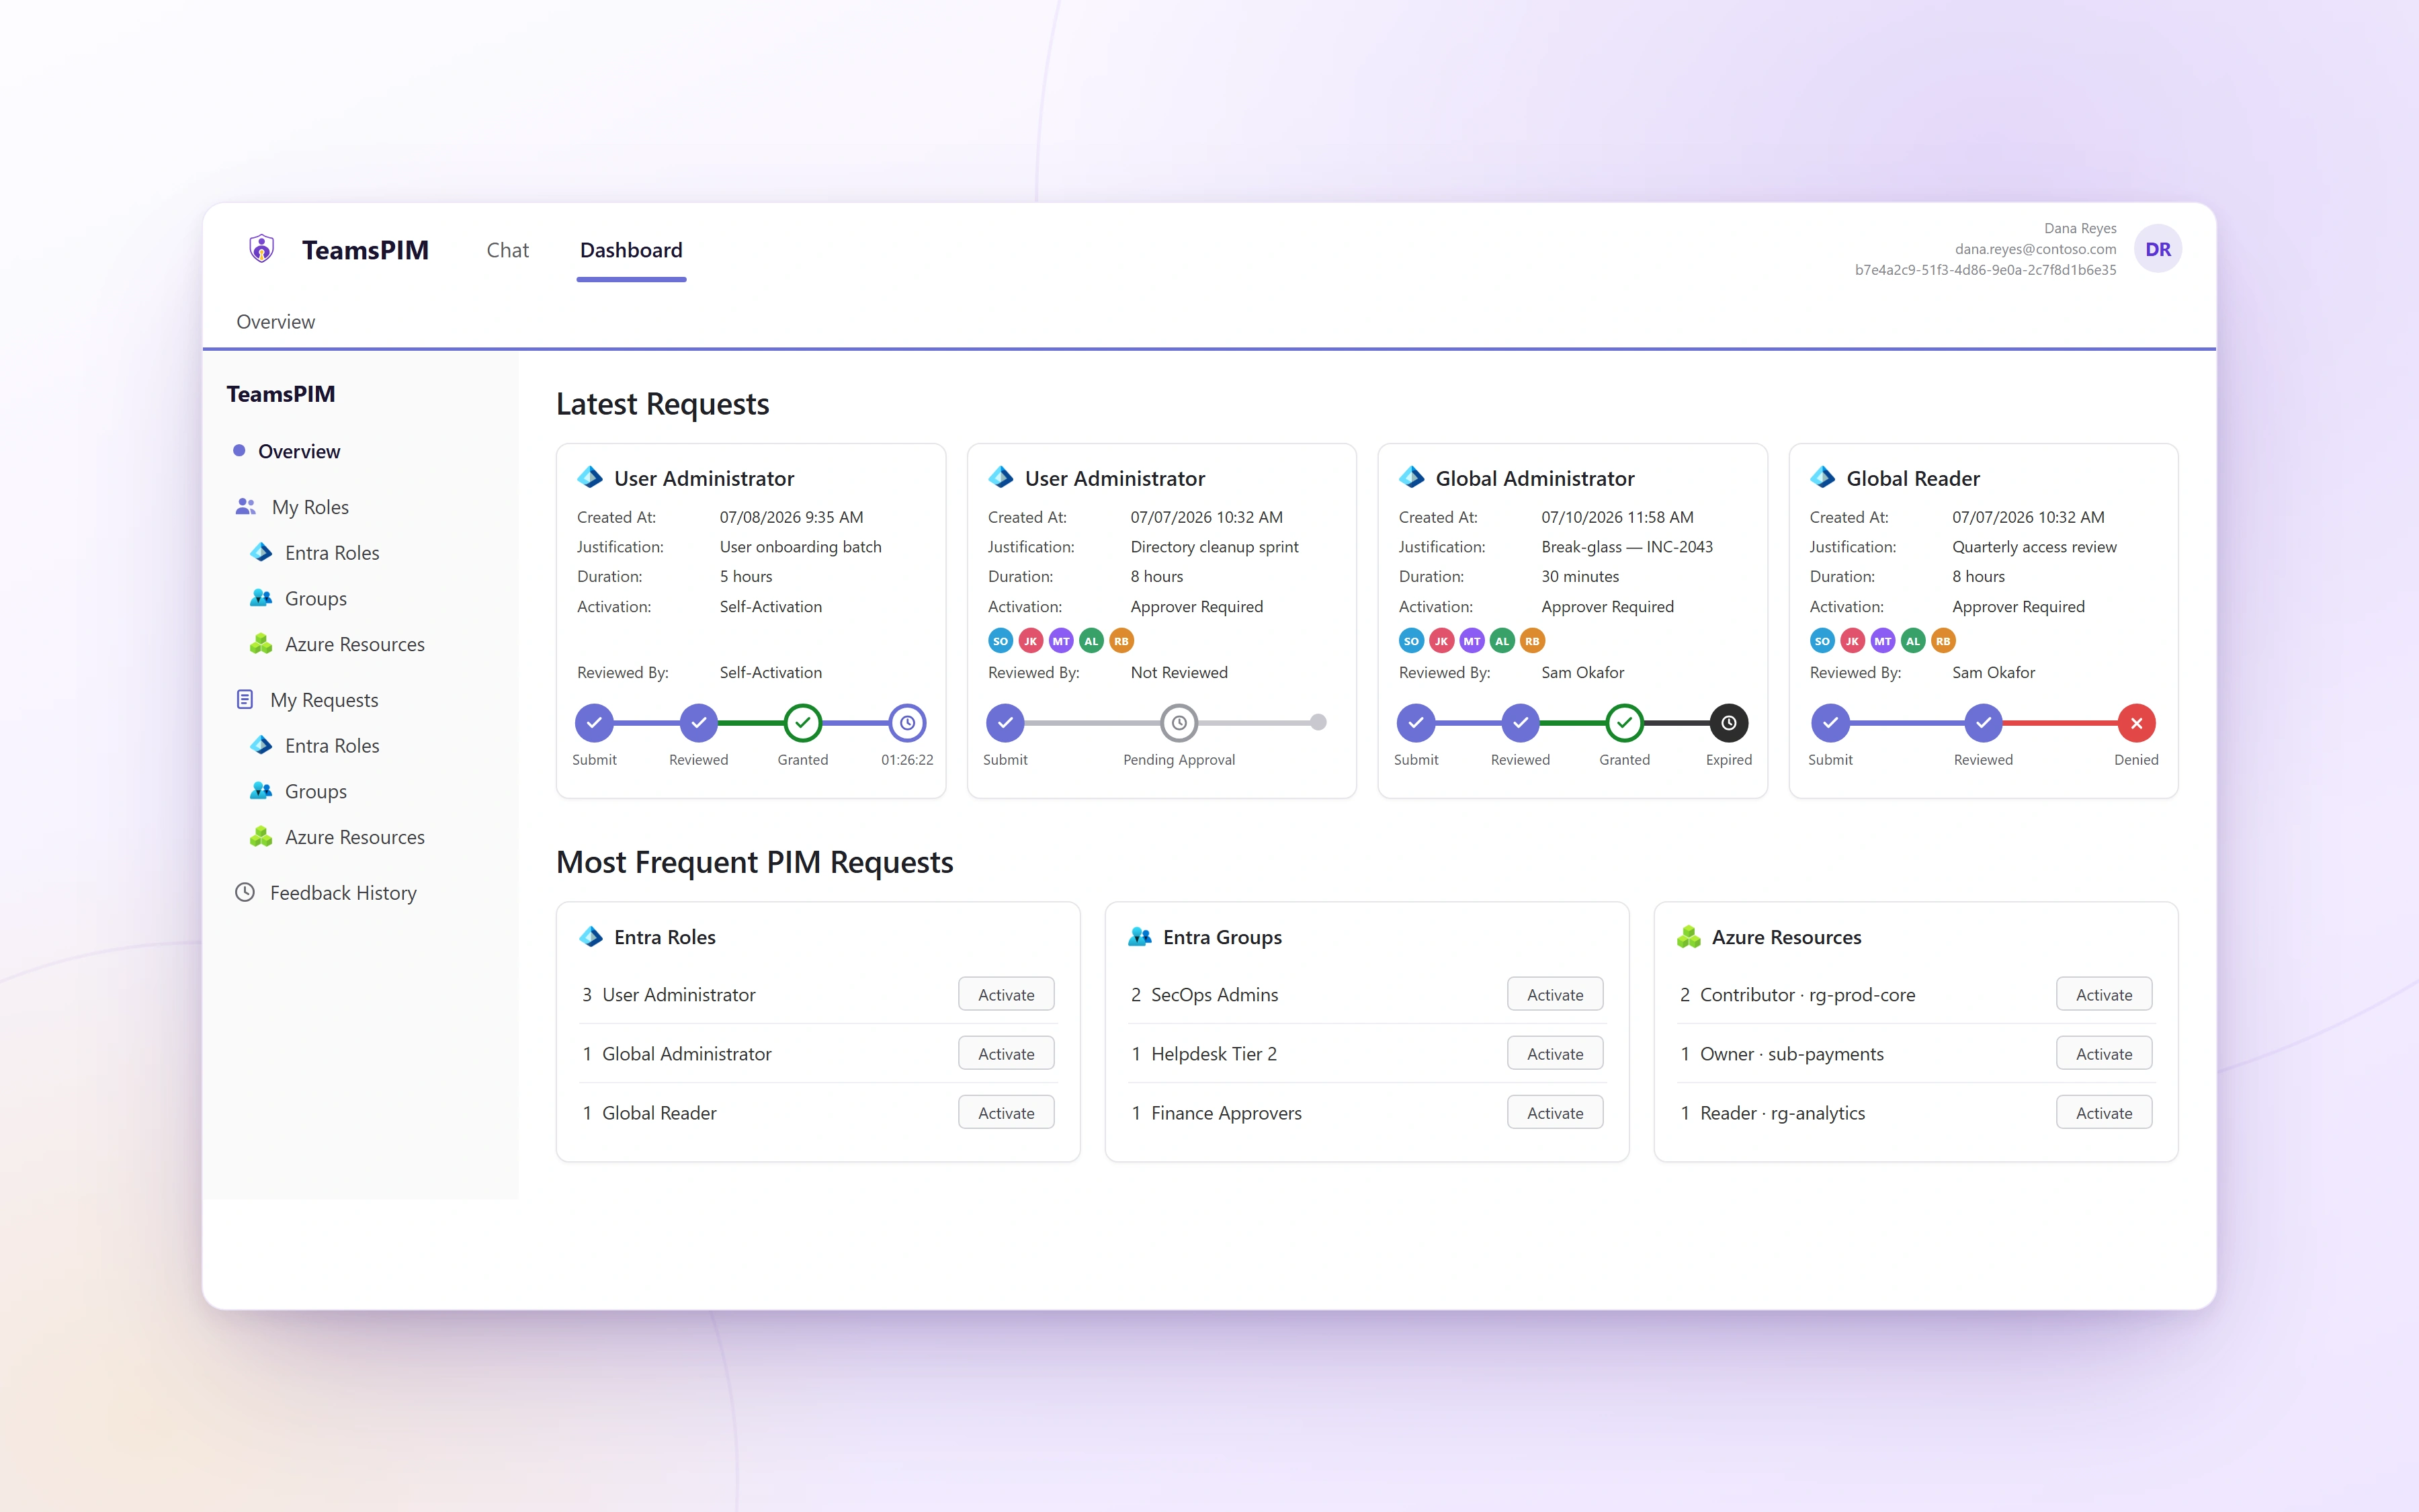
Task: Click Submit step on pending User Administrator card
Action: (x=1005, y=723)
